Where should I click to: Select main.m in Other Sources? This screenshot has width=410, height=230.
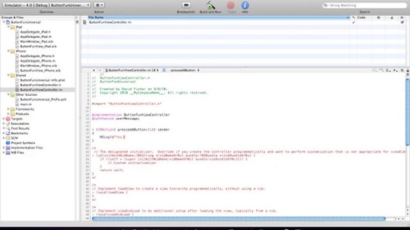coord(26,104)
